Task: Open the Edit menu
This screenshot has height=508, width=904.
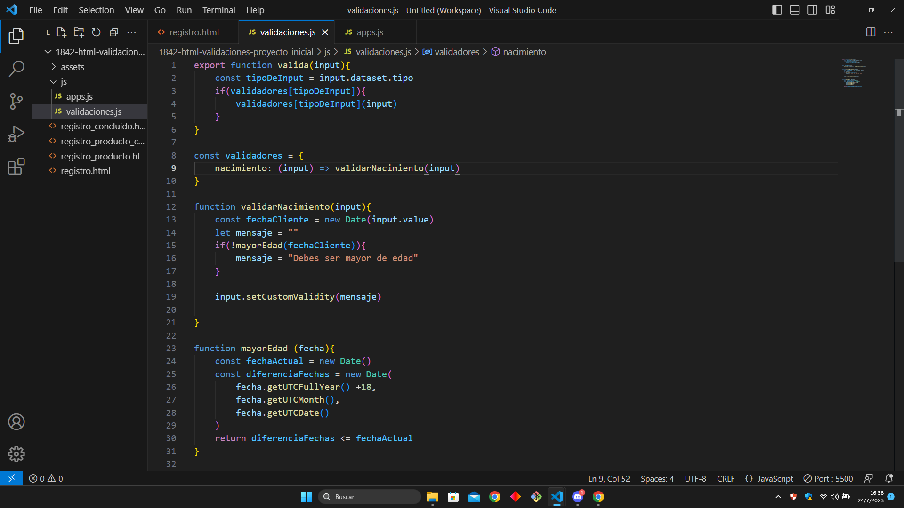Action: coord(60,10)
